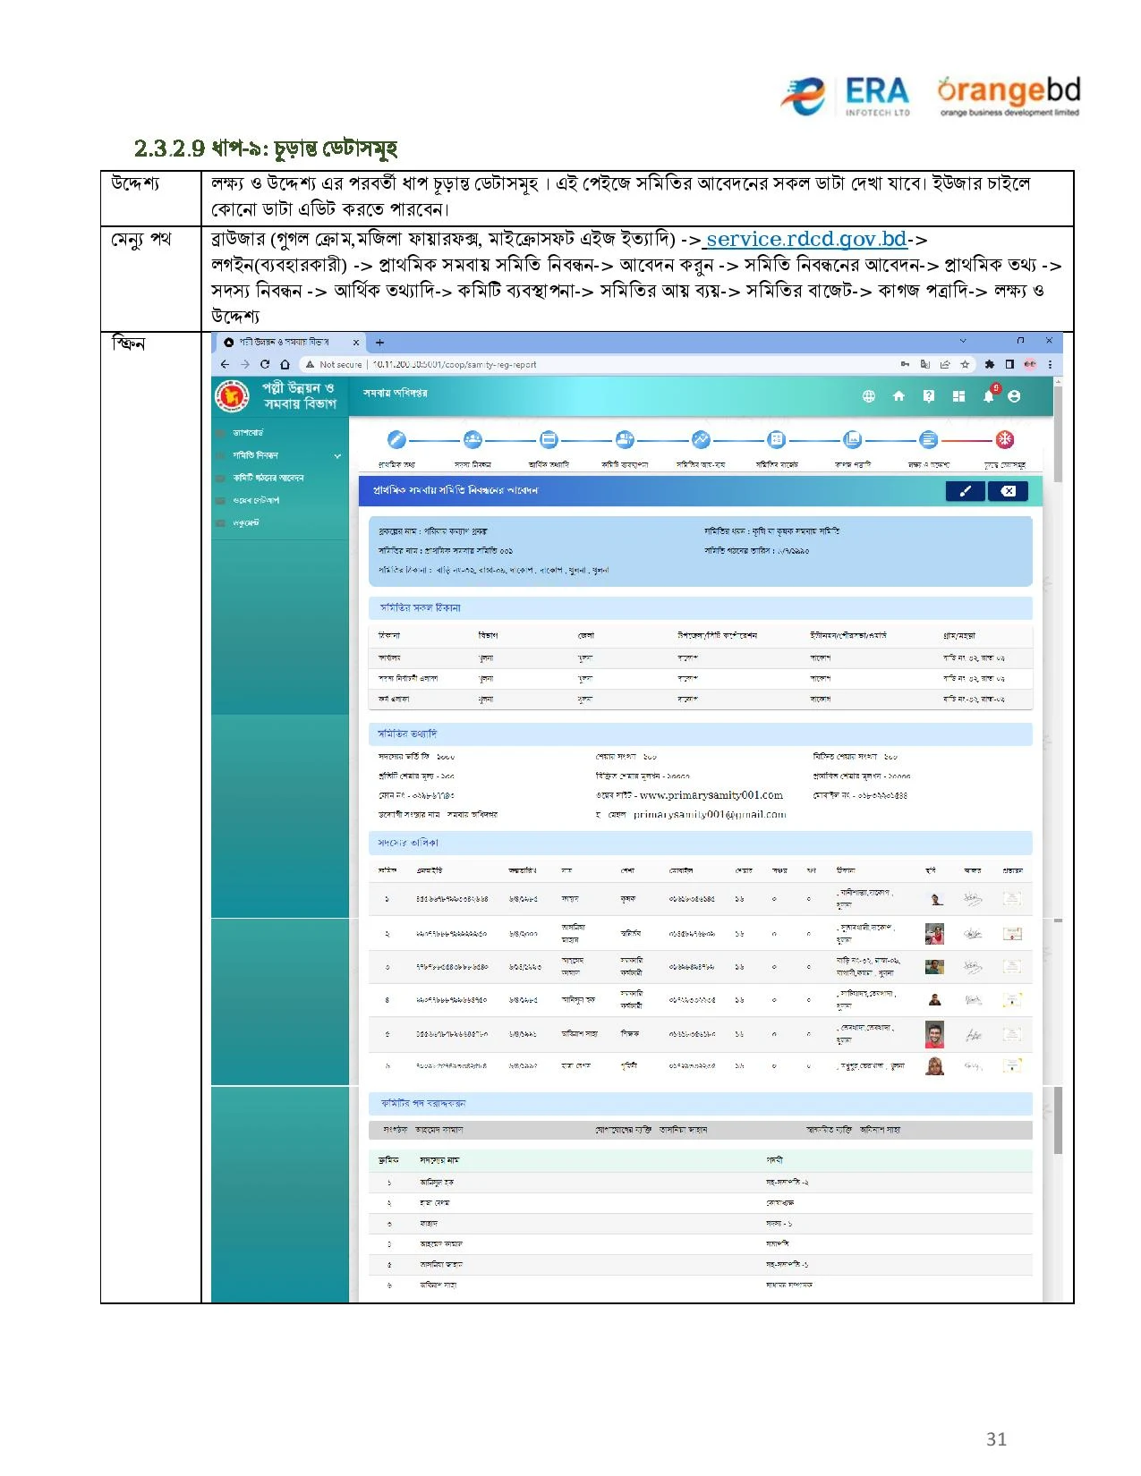Go to সদস্য নিবন্ধন step icon

(x=473, y=439)
